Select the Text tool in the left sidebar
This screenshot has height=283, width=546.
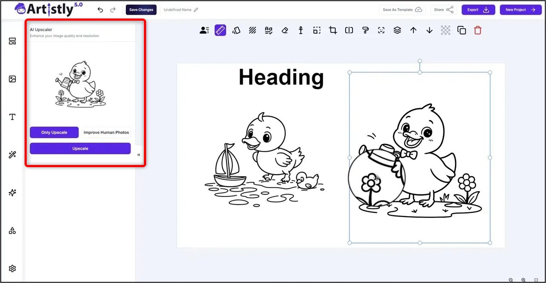(x=12, y=117)
